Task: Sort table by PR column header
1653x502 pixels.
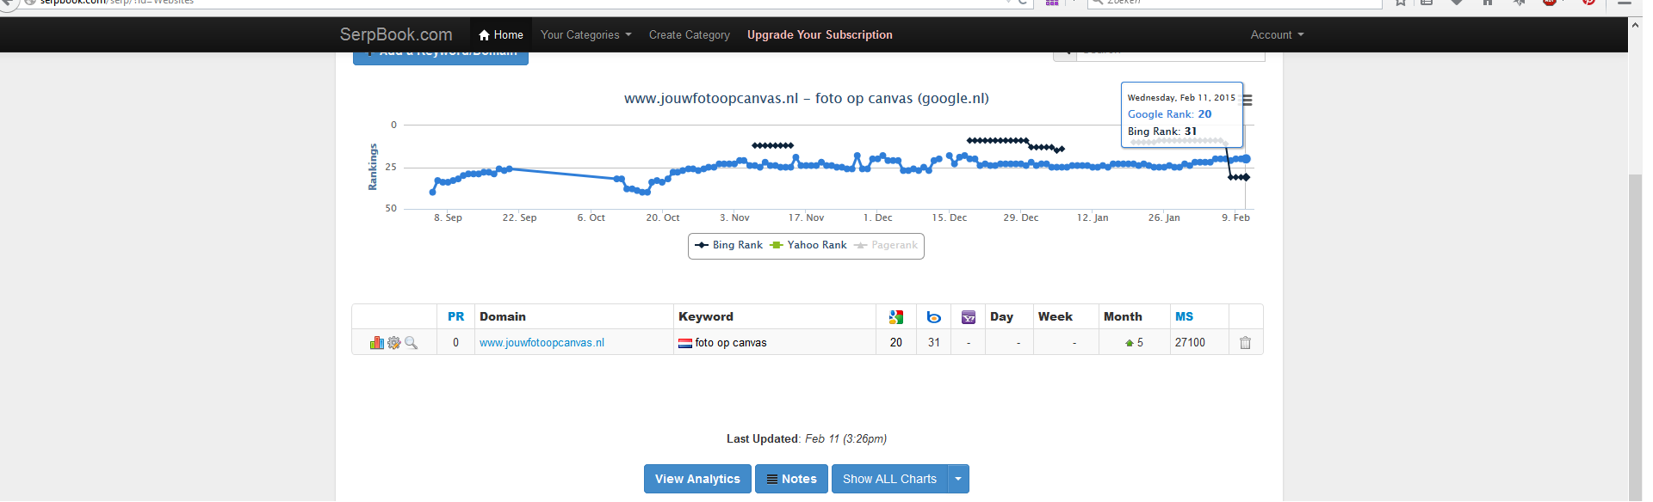Action: [456, 317]
